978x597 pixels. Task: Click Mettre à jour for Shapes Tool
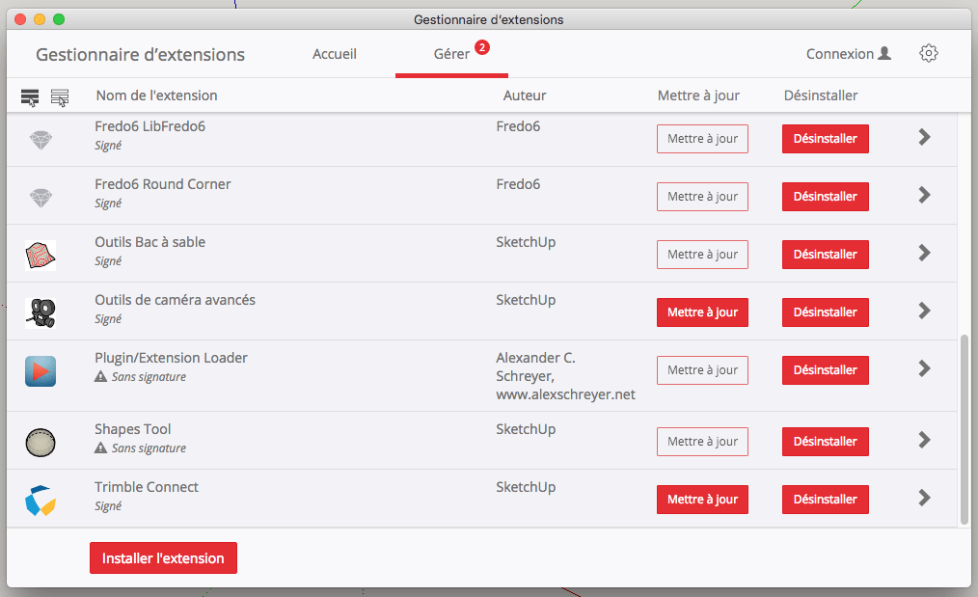pos(702,441)
